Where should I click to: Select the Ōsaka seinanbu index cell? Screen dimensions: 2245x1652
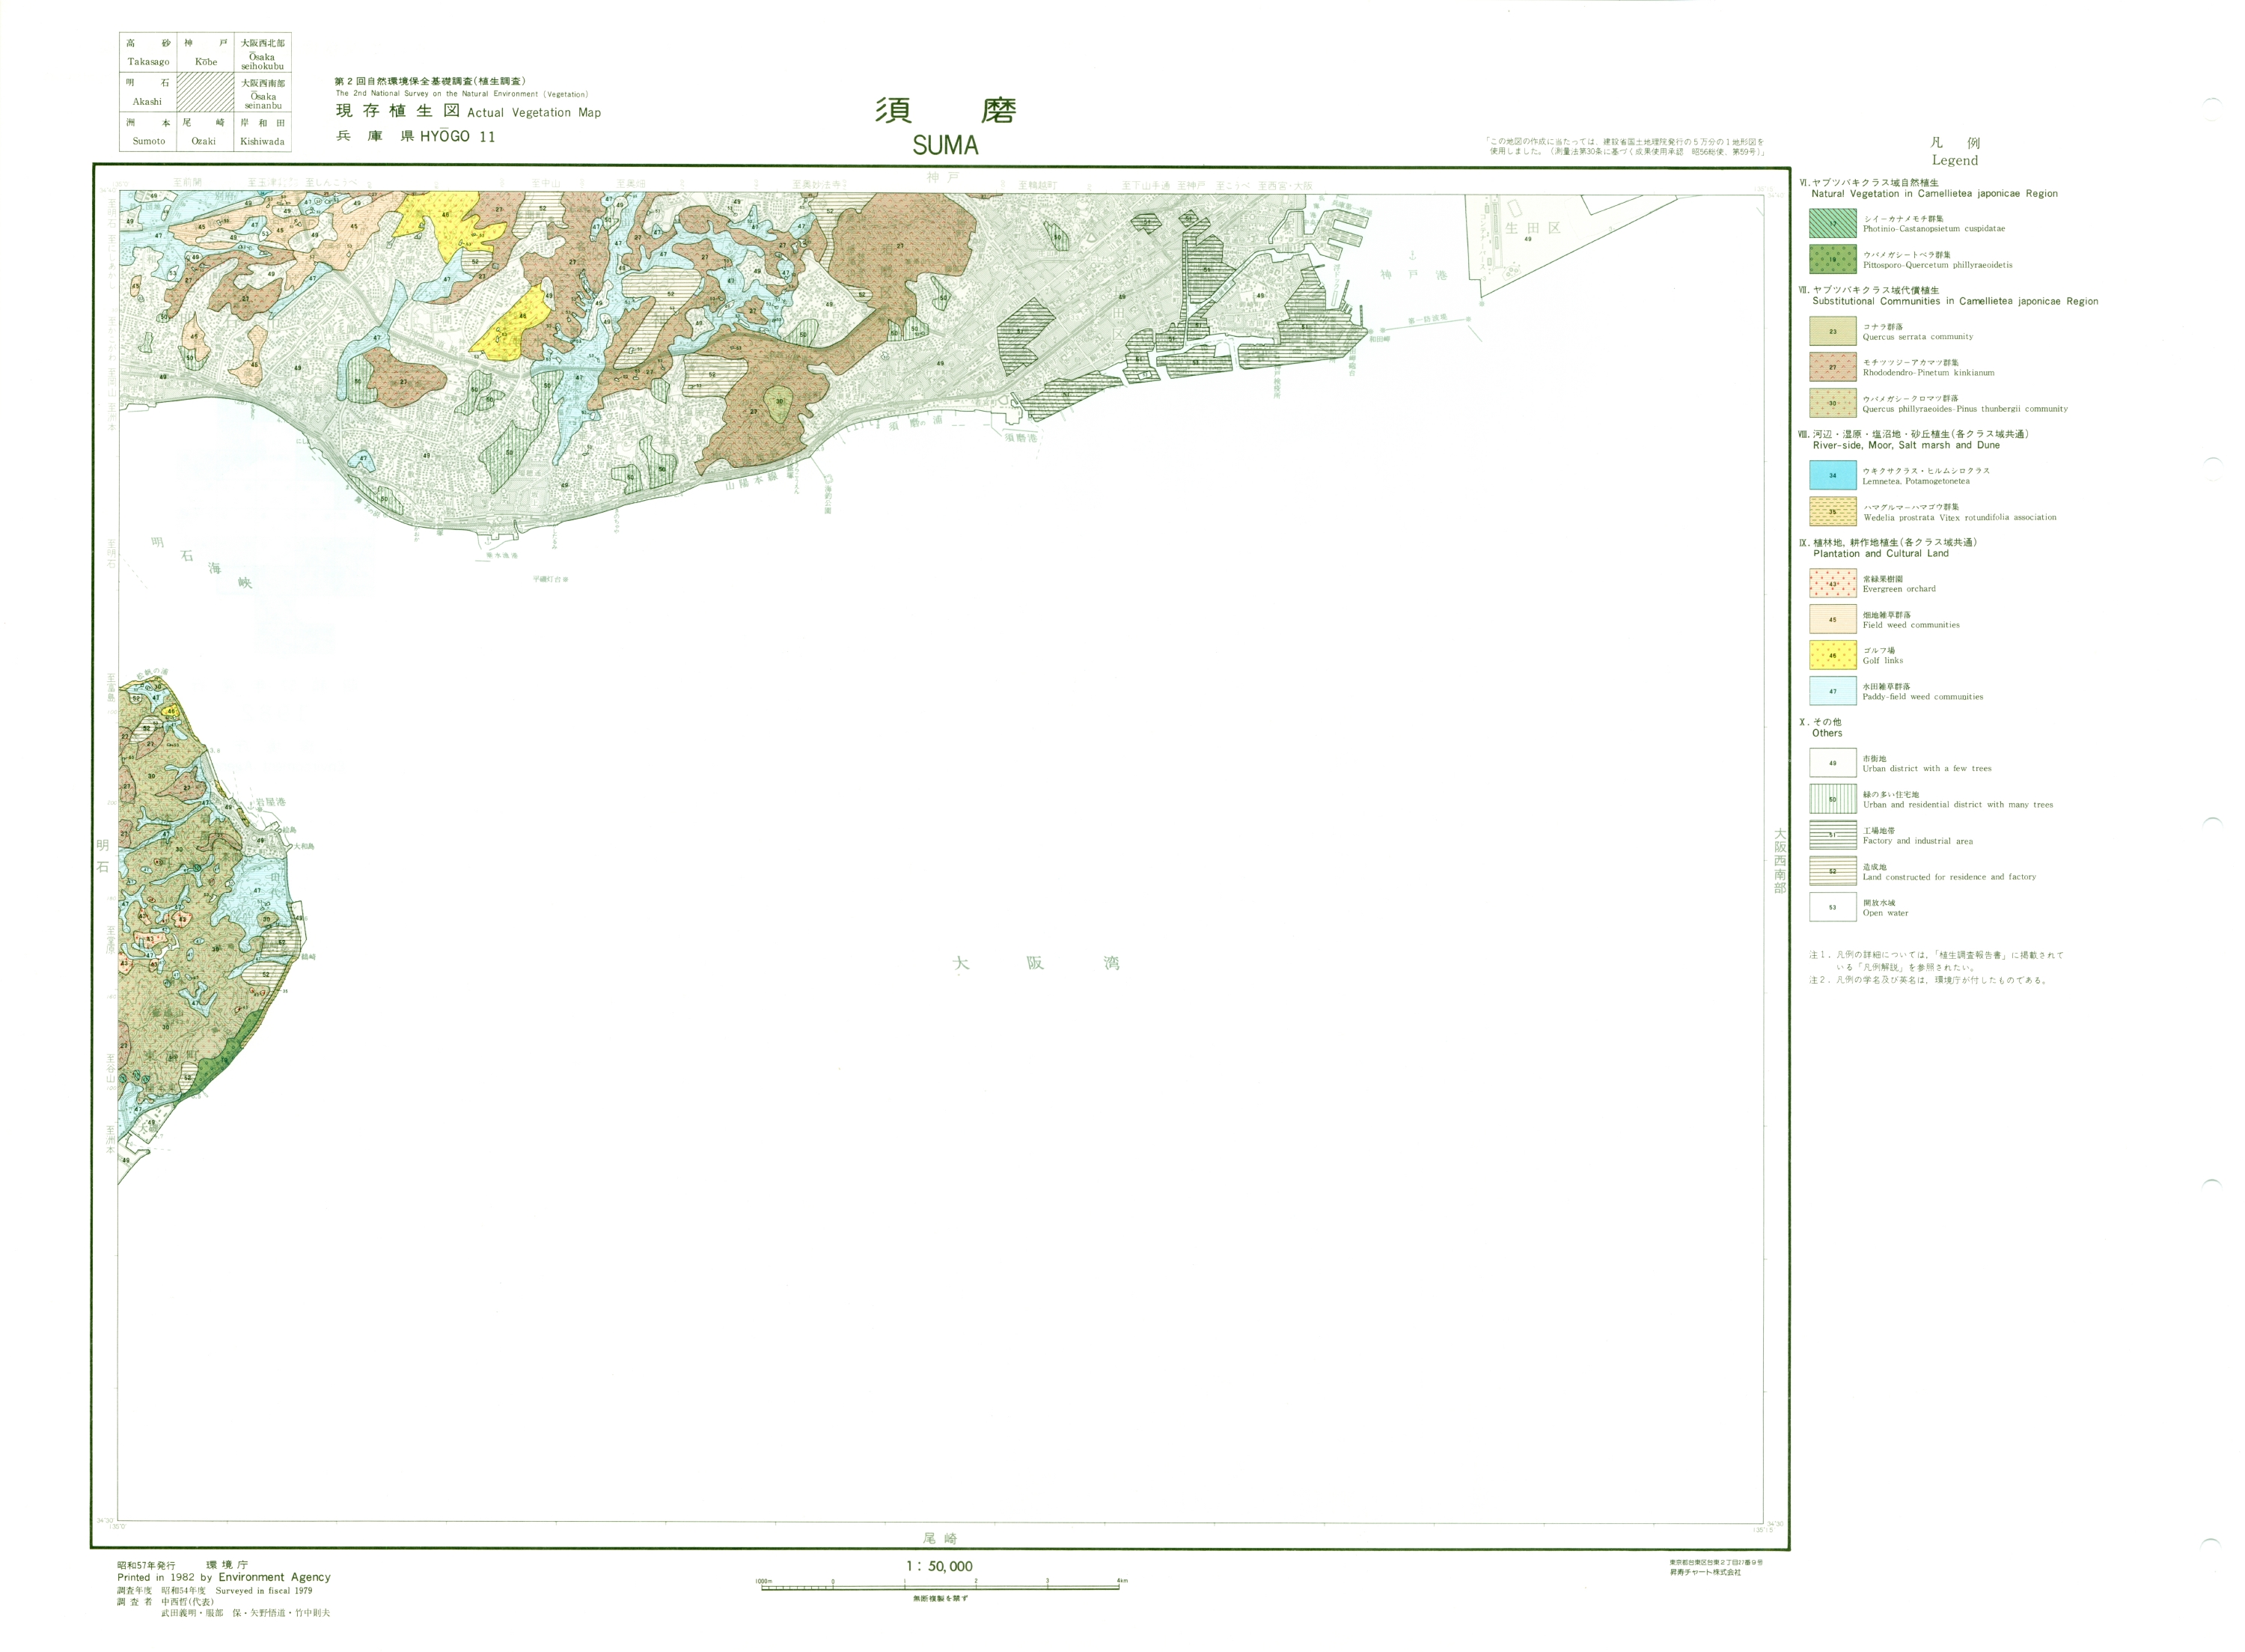tap(263, 92)
